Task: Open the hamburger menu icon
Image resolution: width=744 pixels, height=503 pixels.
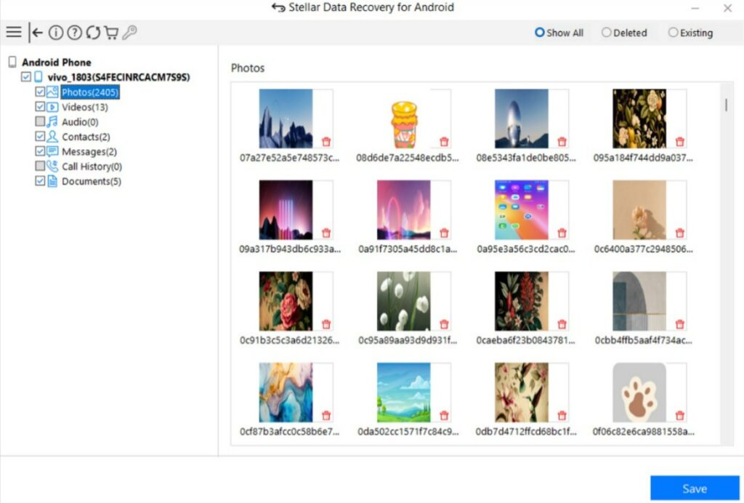Action: click(14, 32)
